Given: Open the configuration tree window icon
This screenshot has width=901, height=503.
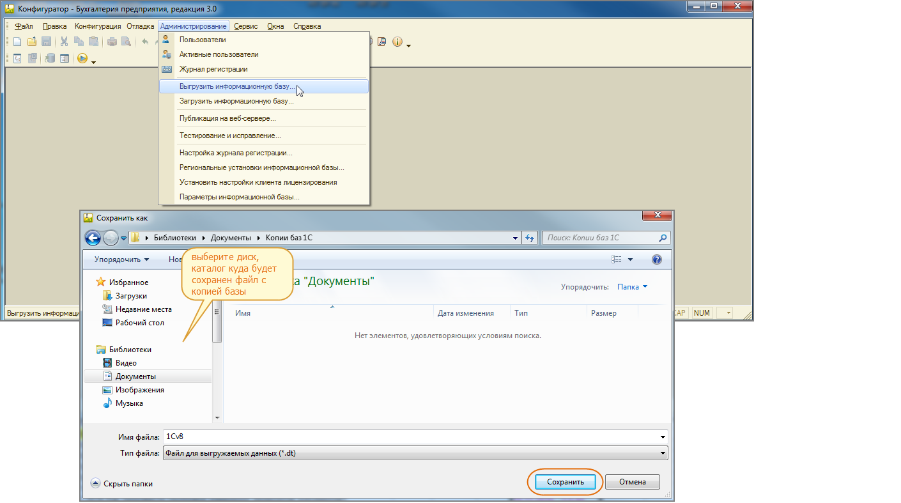Looking at the screenshot, I should pyautogui.click(x=17, y=59).
